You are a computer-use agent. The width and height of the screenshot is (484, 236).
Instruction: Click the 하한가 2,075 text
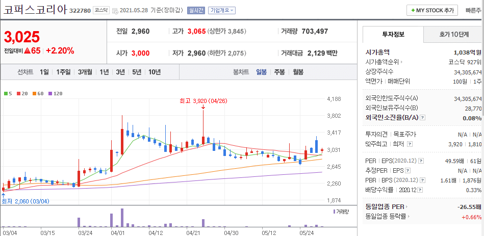pyautogui.click(x=227, y=53)
